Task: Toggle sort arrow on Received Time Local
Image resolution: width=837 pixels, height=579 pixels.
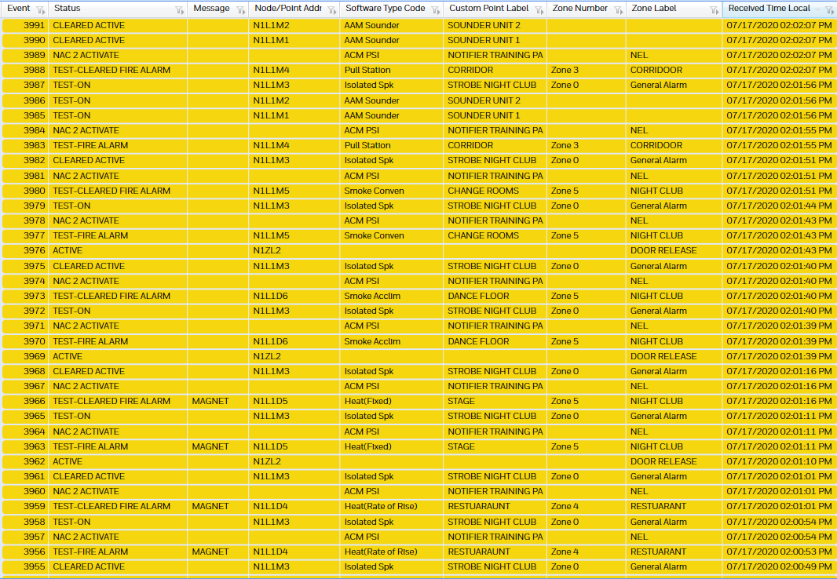Action: click(x=817, y=9)
